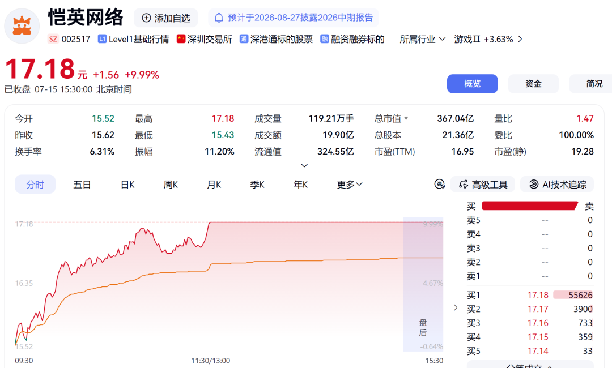Click the 成交额 value 19.90亿
The height and width of the screenshot is (368, 612).
tap(338, 135)
